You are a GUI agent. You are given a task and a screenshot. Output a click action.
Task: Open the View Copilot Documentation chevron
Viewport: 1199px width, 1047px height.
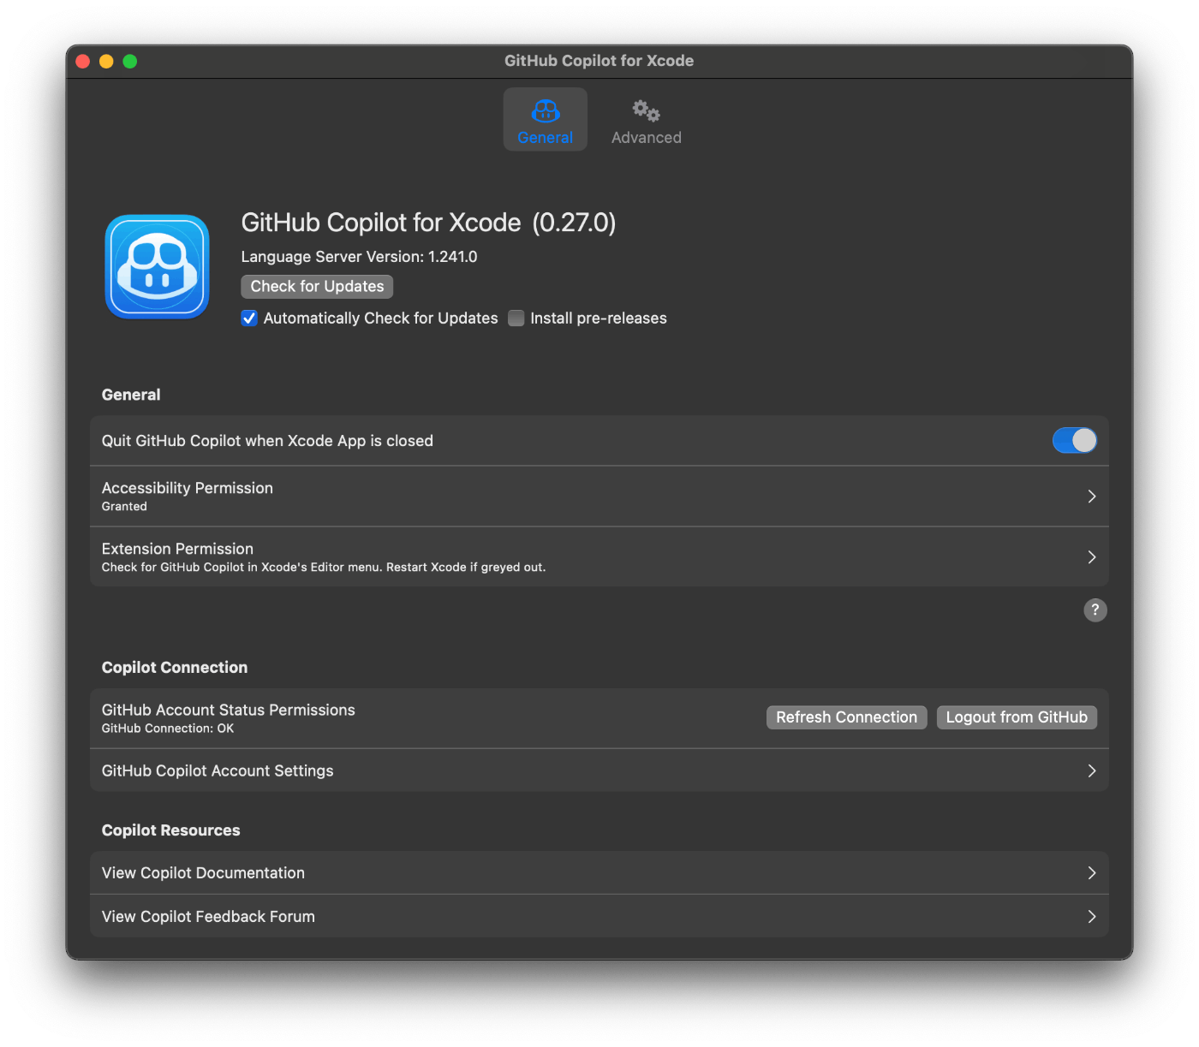coord(1091,872)
